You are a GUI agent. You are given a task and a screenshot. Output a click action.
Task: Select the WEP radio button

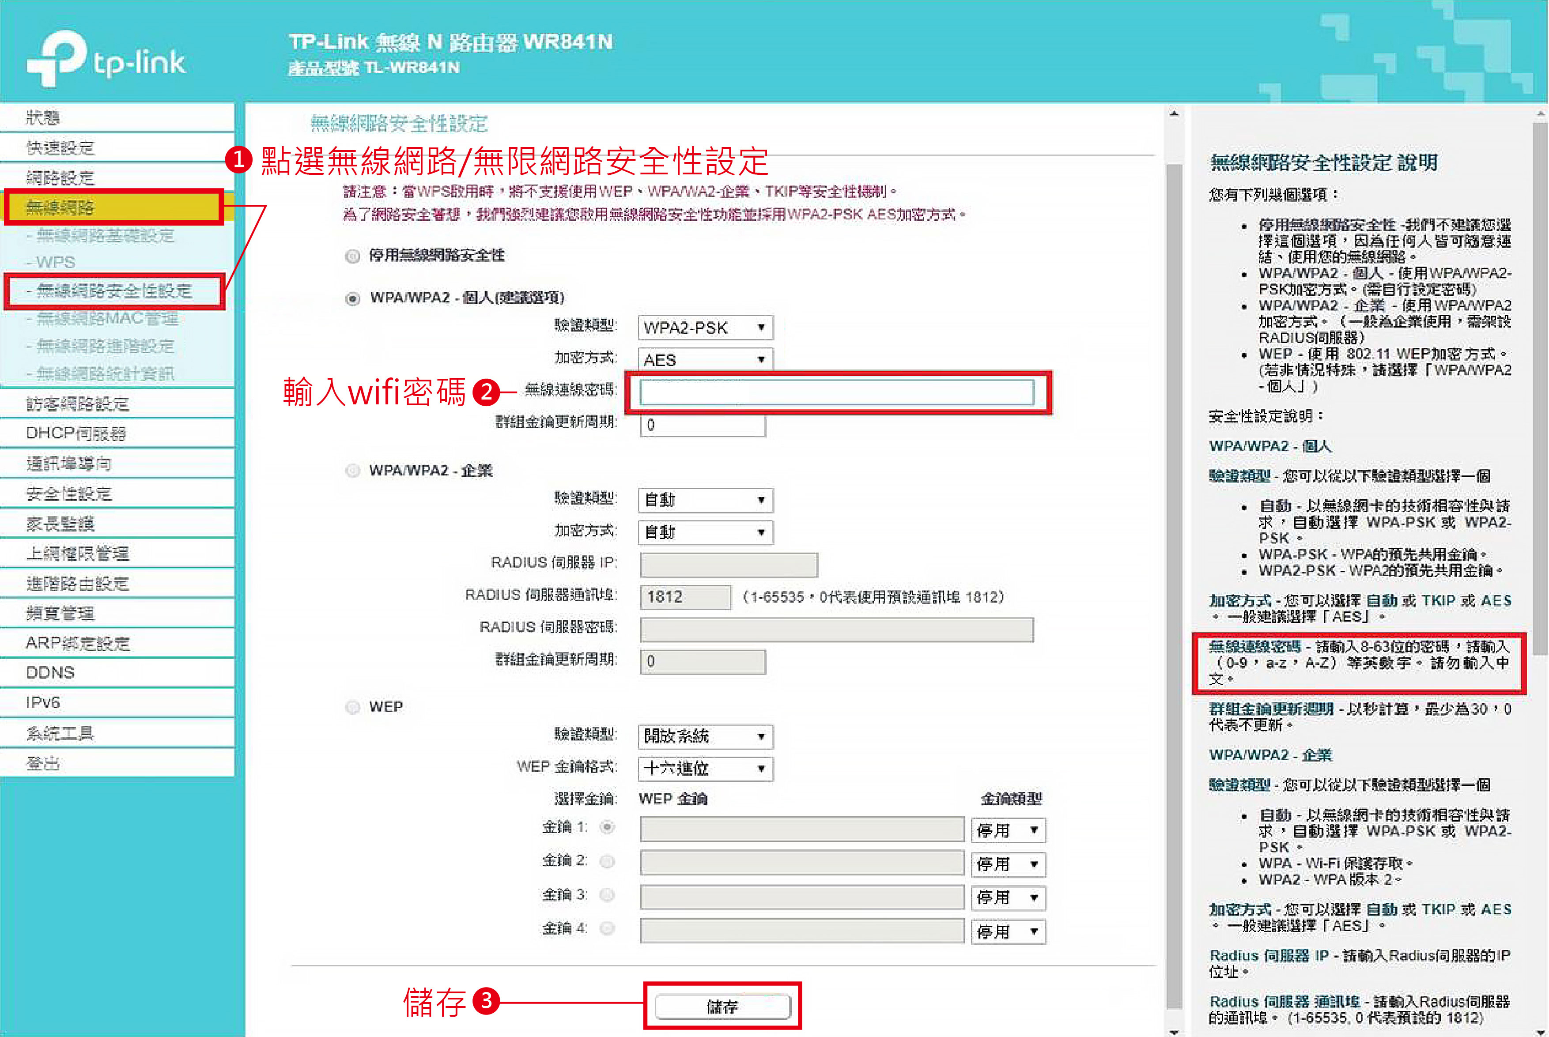point(352,708)
